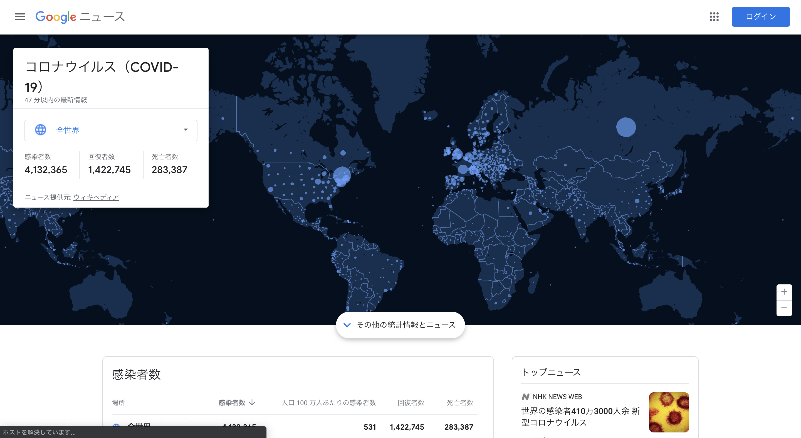
Task: Zoom in on the map
Action: (x=784, y=292)
